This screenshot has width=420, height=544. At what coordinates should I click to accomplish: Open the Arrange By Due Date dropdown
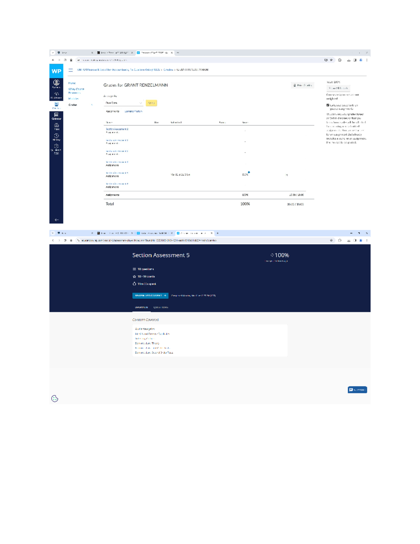[124, 103]
